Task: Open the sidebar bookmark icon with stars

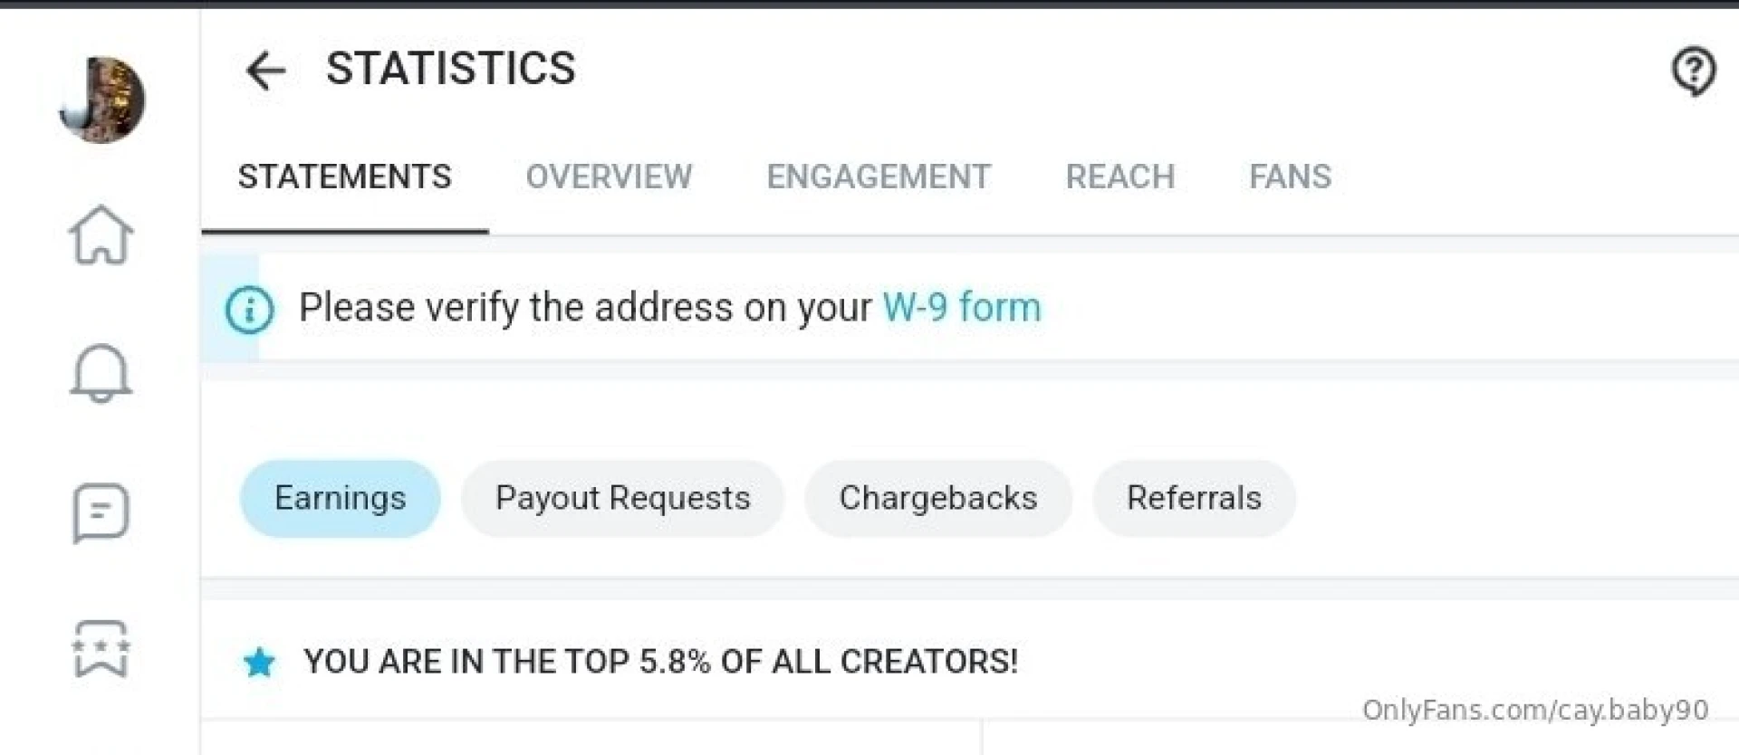Action: [x=101, y=648]
